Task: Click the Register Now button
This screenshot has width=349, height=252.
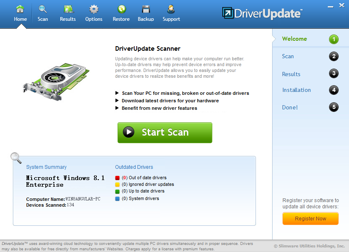Action: [x=310, y=219]
